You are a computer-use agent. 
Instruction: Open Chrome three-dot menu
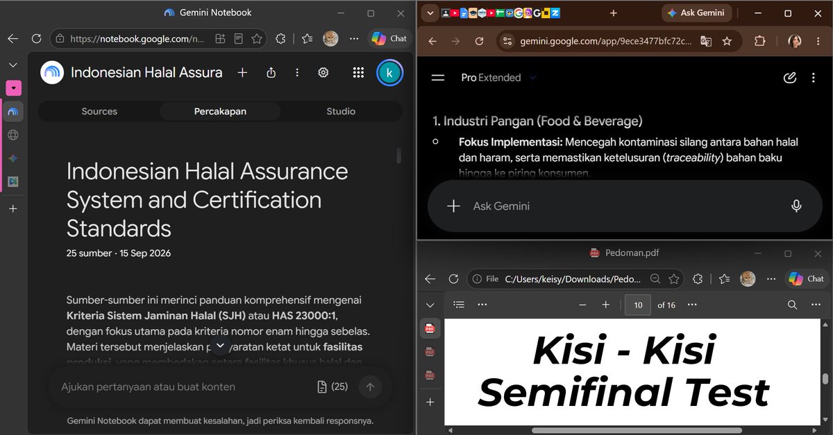click(x=817, y=42)
